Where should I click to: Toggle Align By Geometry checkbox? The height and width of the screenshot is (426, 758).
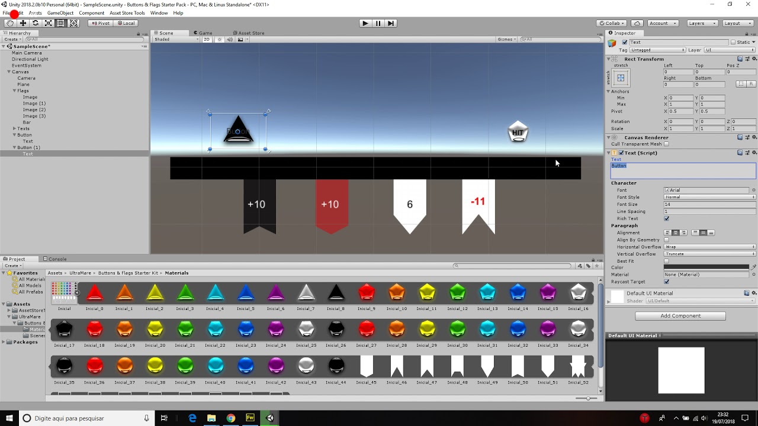coord(666,240)
